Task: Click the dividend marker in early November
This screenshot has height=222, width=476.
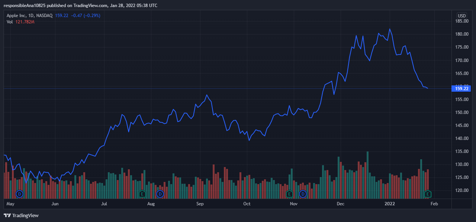Action: (x=303, y=194)
